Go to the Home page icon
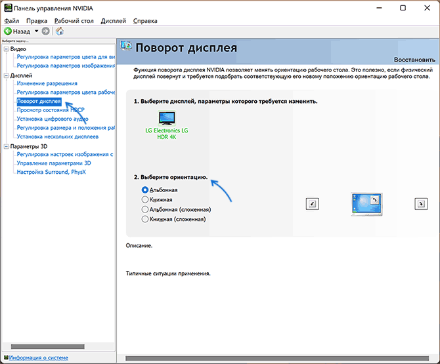 coord(60,31)
